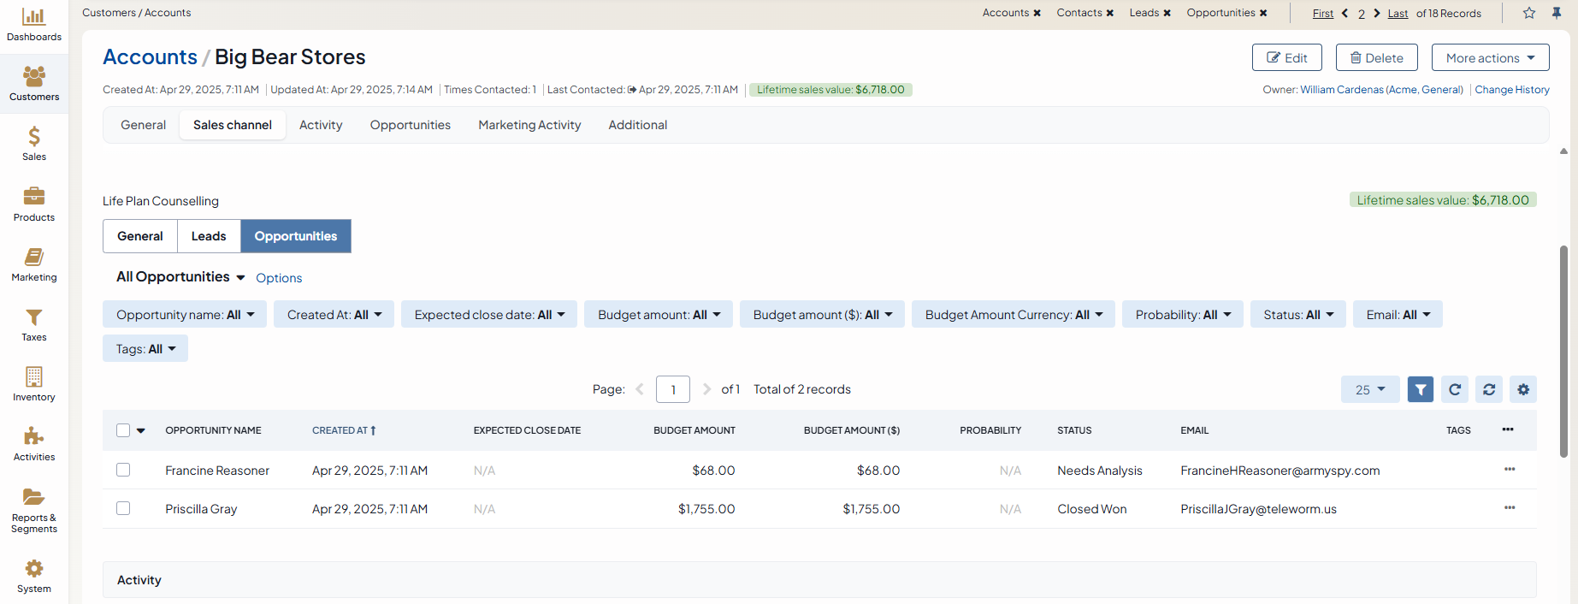Mark page as favorite with star icon

coord(1529,13)
